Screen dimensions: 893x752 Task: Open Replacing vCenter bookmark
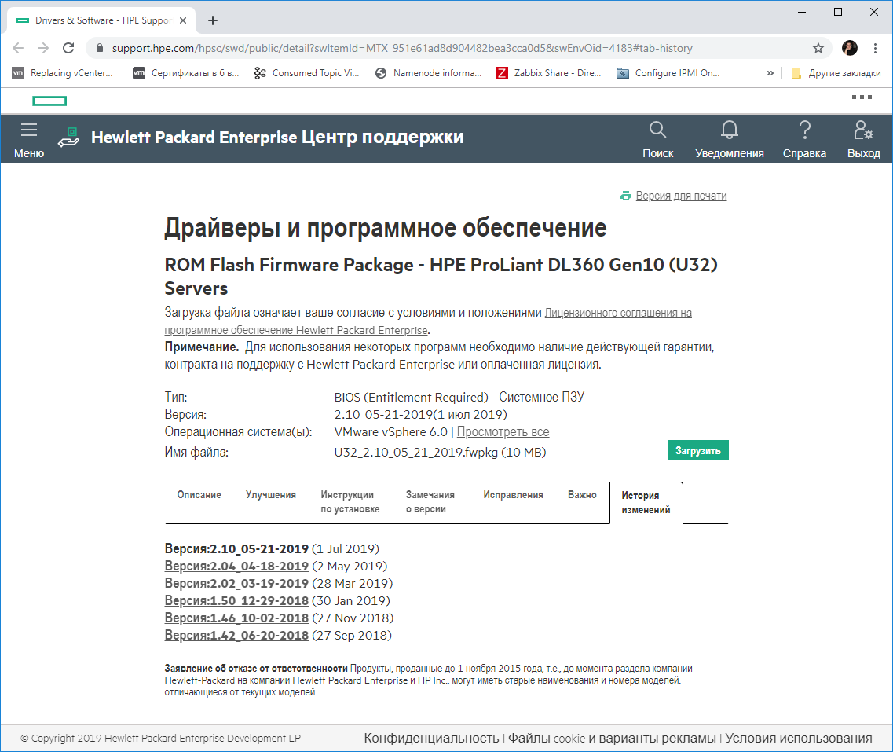[x=63, y=73]
